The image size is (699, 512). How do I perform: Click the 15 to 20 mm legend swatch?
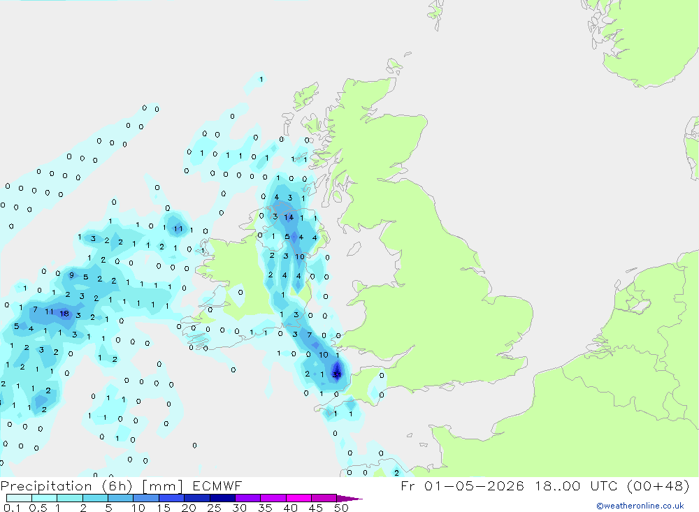[172, 498]
